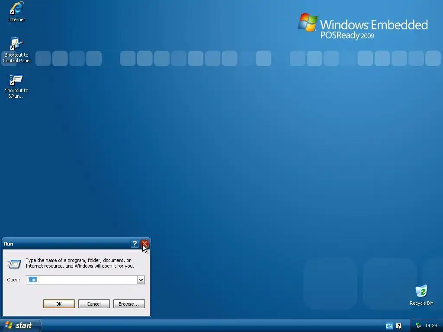Viewport: 443px width, 332px height.
Task: Select the Recycle Bin icon
Action: pos(421,295)
